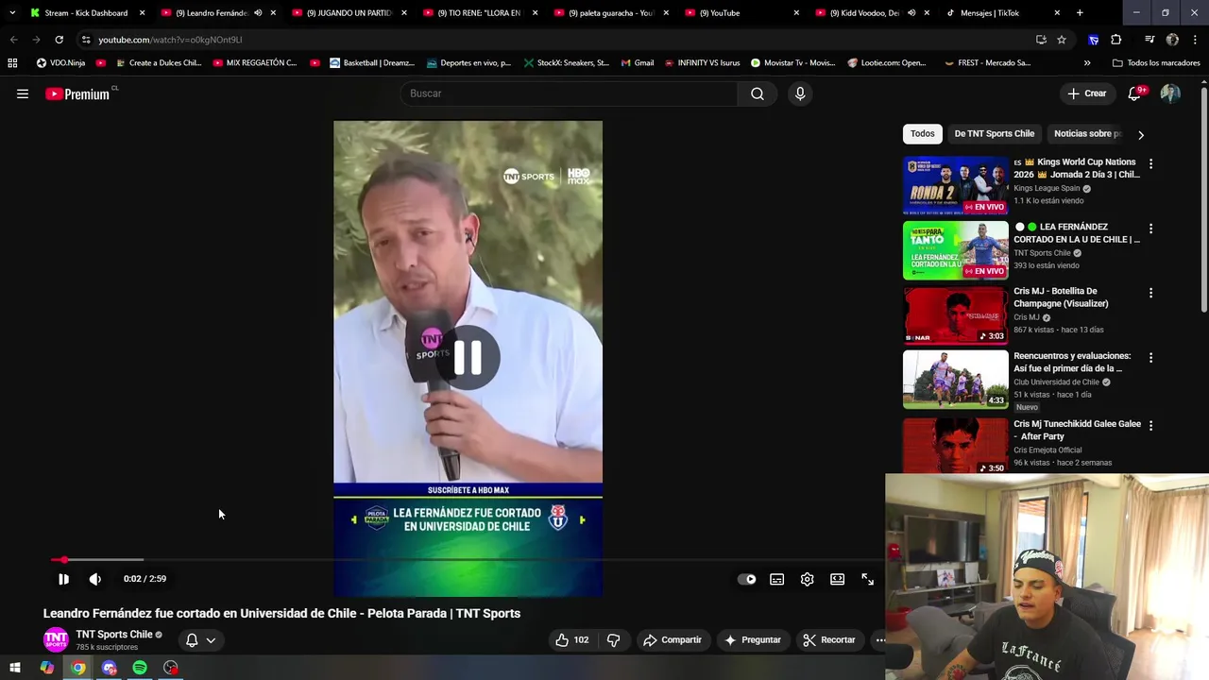Open Reencuentros y evaluaciones video title

click(1072, 362)
